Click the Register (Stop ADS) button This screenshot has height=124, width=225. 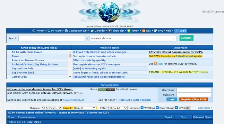[194, 99]
